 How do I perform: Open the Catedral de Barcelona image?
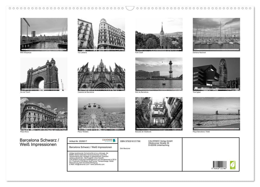[x=101, y=74]
